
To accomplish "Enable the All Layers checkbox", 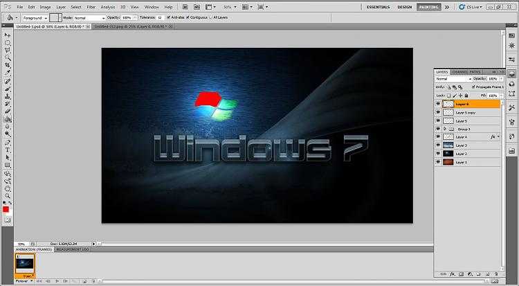I will [x=211, y=17].
